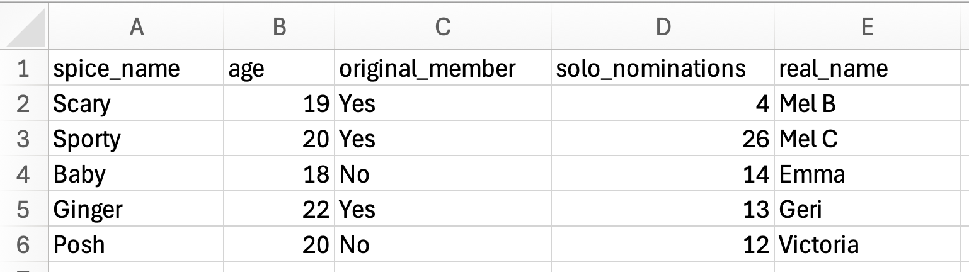969x272 pixels.
Task: Select column D header
Action: click(663, 26)
